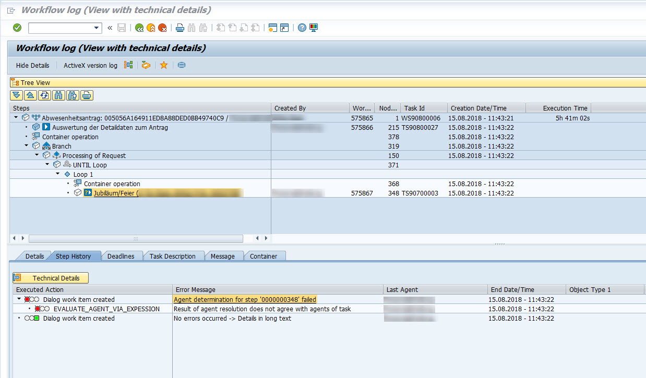Viewport: 646px width, 378px height.
Task: Click the orange Exit icon
Action: (x=151, y=28)
